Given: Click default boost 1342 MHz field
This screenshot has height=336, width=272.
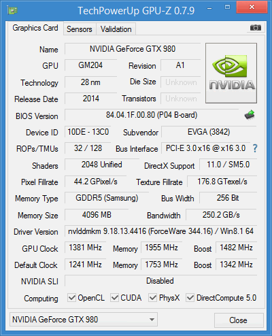Looking at the screenshot, I should pos(236,265).
